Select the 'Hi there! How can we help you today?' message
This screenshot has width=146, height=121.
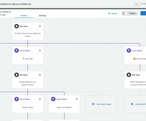28,35
